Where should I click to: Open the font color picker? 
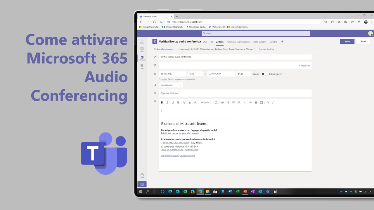click(190, 102)
